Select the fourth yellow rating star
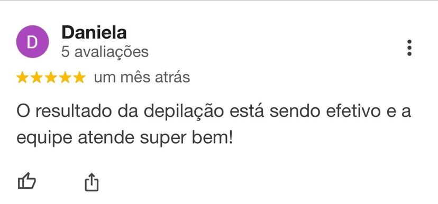This screenshot has width=438, height=204. (x=65, y=77)
